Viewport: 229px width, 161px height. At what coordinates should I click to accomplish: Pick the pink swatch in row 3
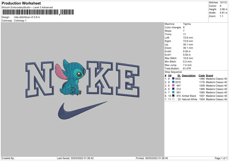click(173, 85)
